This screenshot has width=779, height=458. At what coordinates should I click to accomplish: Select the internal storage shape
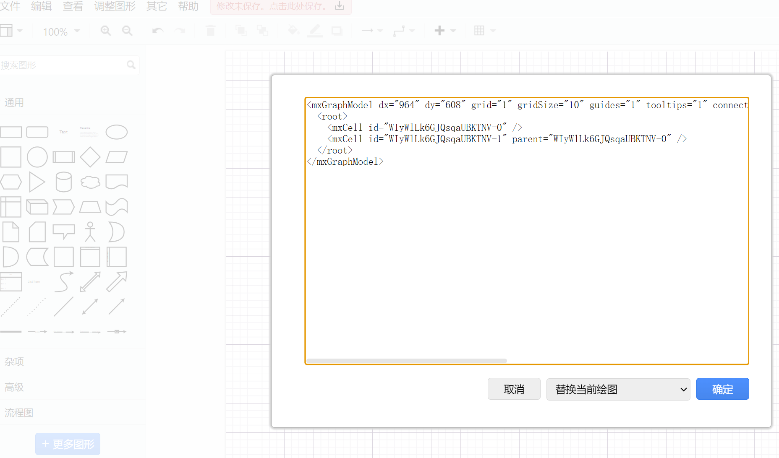pos(11,207)
